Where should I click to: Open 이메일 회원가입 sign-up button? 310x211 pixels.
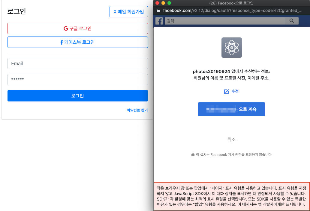pyautogui.click(x=129, y=12)
